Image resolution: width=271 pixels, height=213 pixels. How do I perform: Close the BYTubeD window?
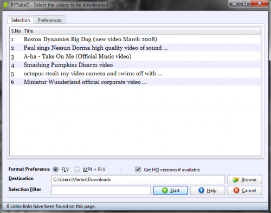(x=260, y=3)
